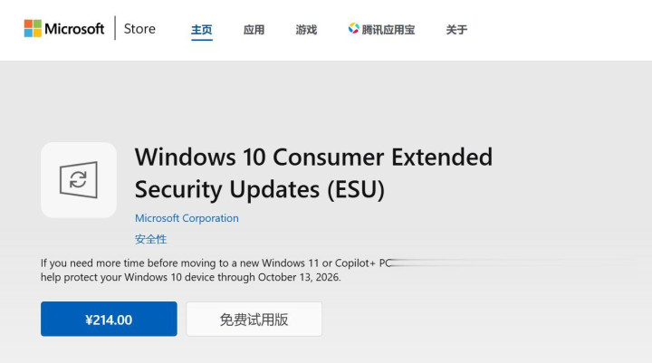Click the October 13, 2026 description line

coord(190,277)
